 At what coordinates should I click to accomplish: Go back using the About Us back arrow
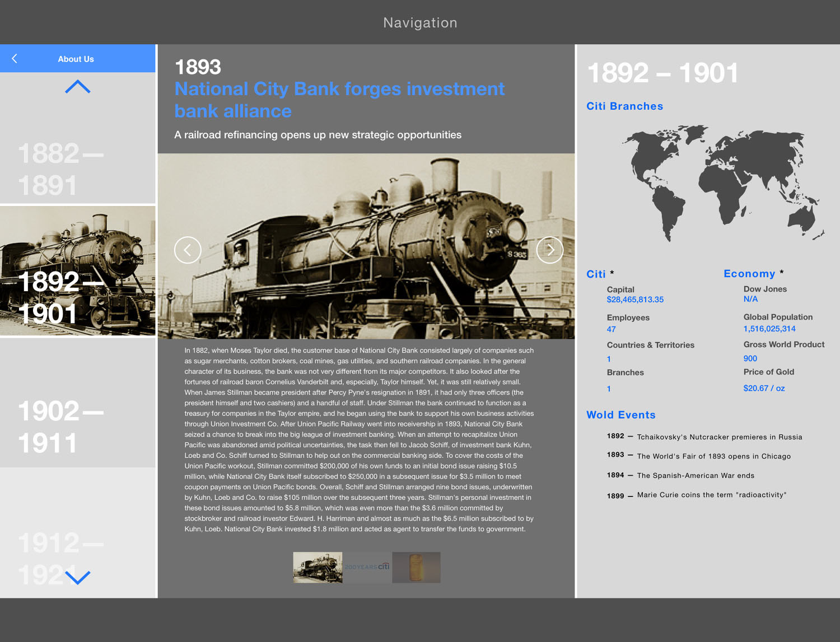click(x=15, y=58)
